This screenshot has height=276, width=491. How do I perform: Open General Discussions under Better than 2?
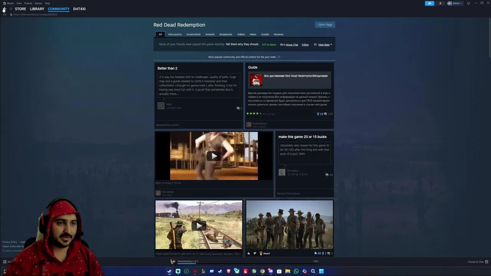click(x=167, y=125)
